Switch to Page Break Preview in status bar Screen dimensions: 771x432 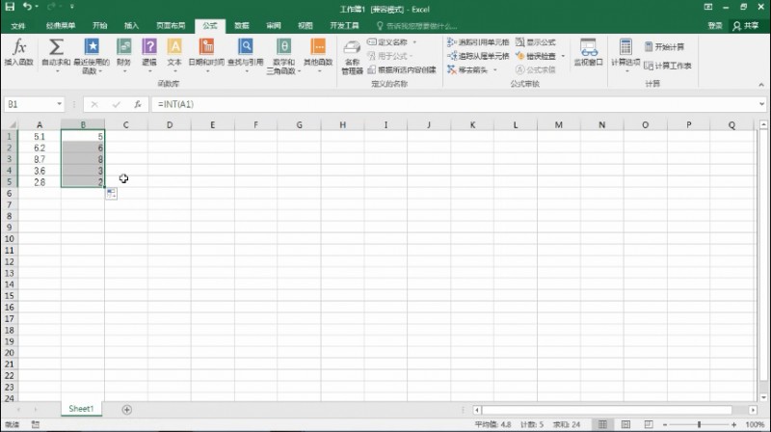pyautogui.click(x=649, y=424)
